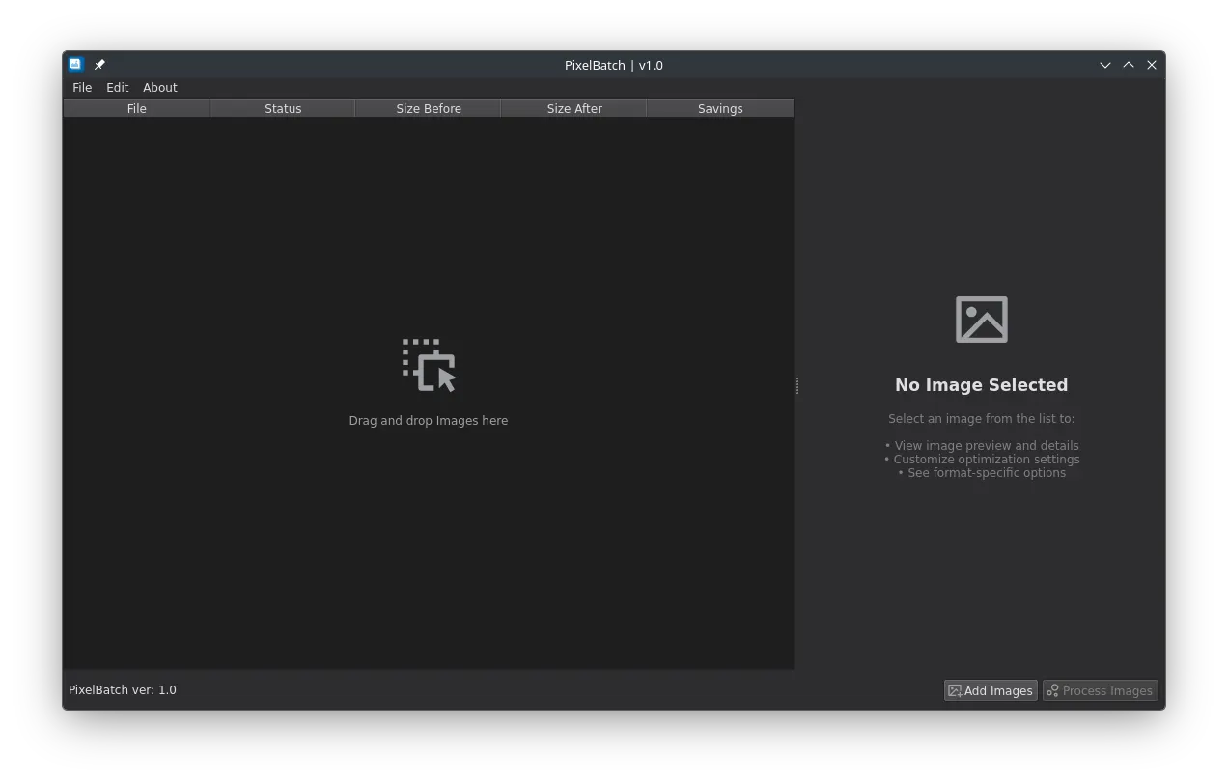Screen dimensions: 1228x784
Task: Sort by the Status column header
Action: click(x=283, y=109)
